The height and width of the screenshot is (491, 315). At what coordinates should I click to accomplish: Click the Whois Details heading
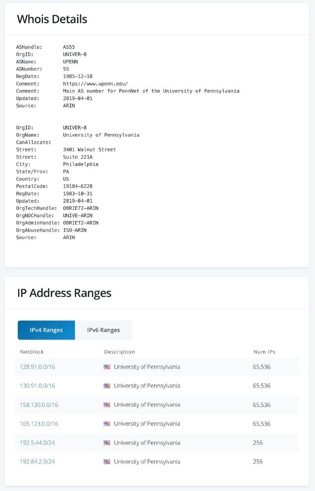tap(52, 19)
